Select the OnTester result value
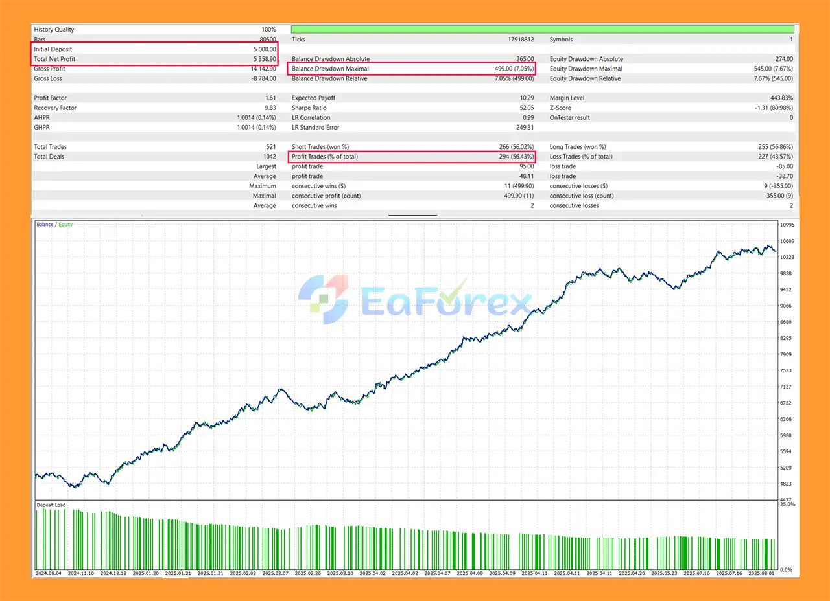Viewport: 830px width, 601px height. (792, 117)
